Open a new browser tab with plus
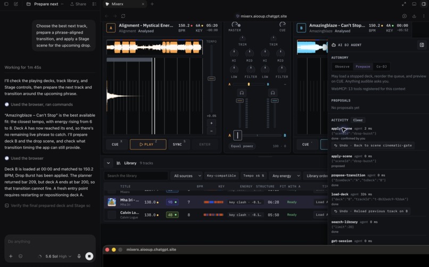 tap(152, 4)
